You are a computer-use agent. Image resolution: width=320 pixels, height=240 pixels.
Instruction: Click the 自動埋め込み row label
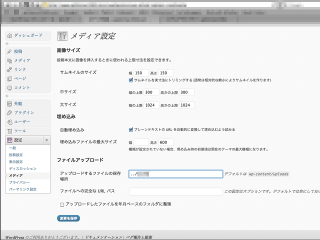click(72, 130)
